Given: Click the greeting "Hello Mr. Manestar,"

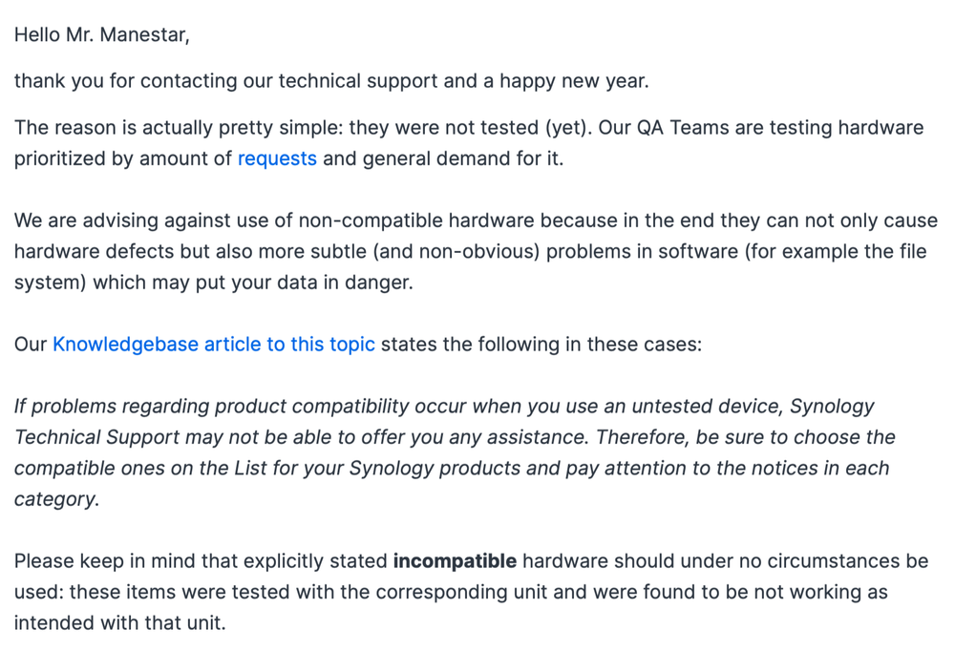Looking at the screenshot, I should pyautogui.click(x=102, y=35).
